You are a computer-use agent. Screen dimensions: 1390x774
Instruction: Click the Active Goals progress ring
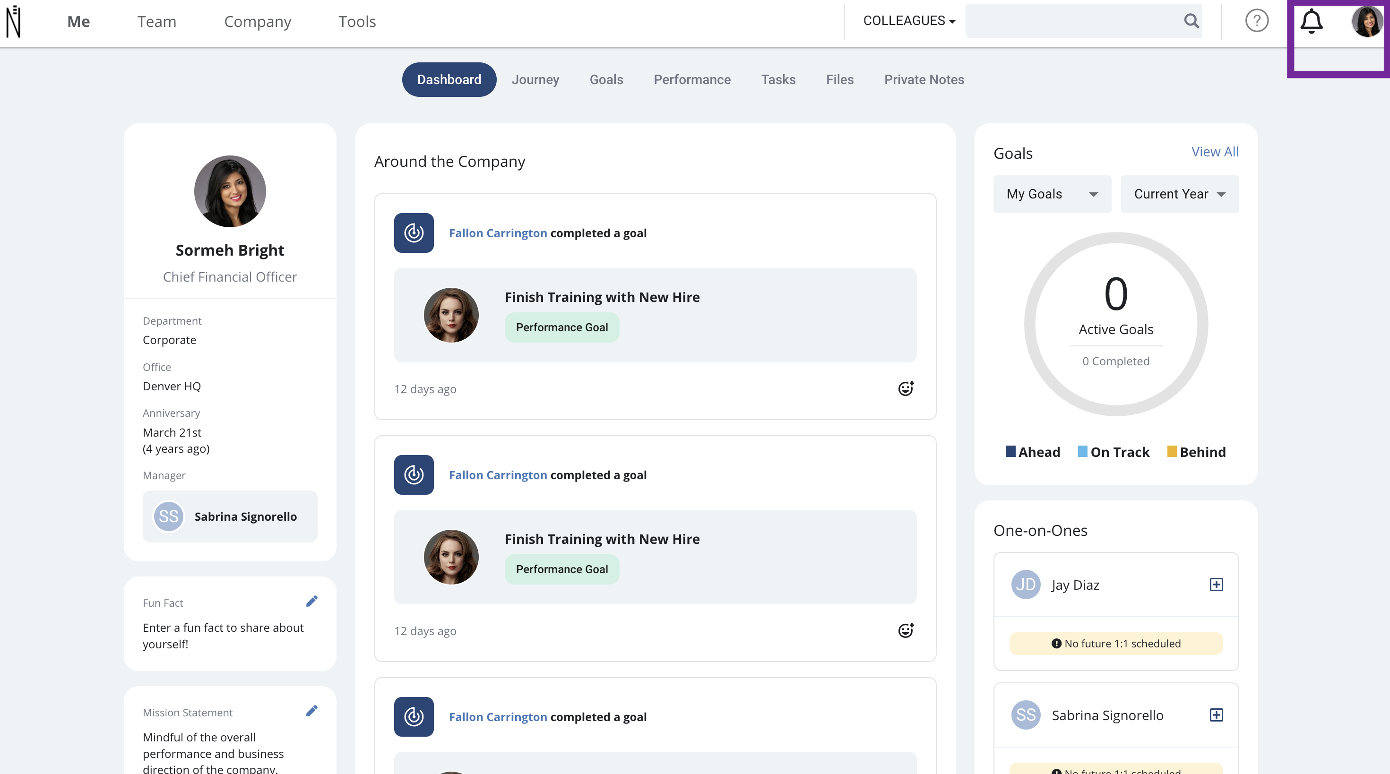click(1116, 324)
